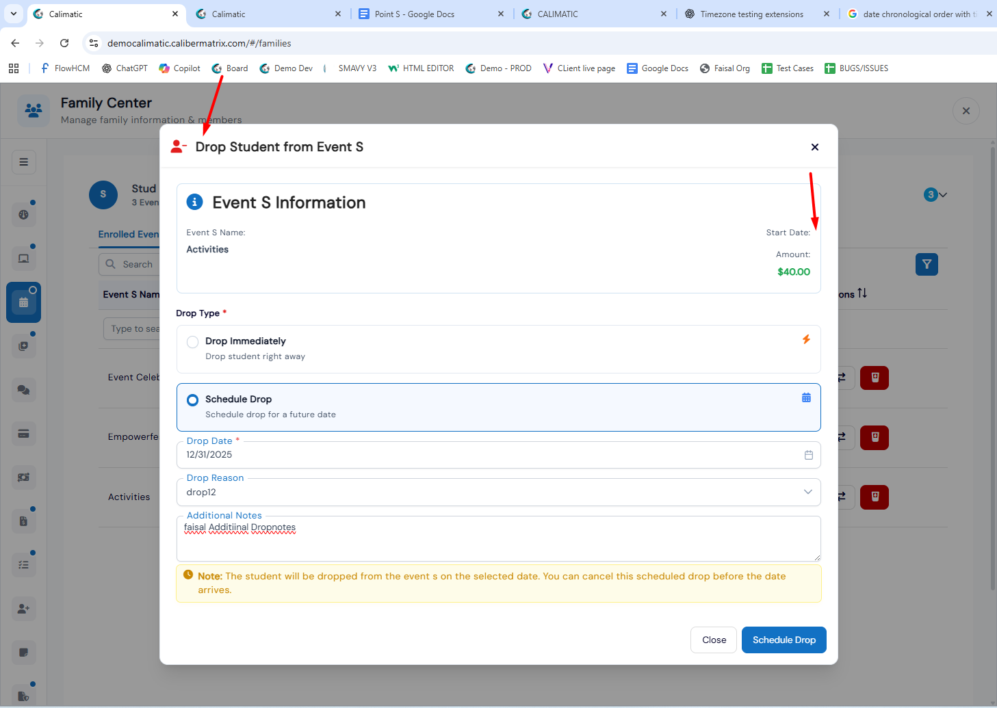Open the add-user icon in sidebar
The height and width of the screenshot is (708, 997).
click(23, 609)
